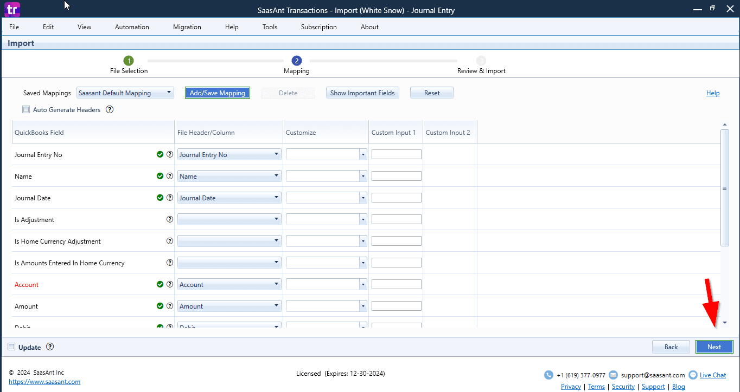Click Custom Input 1 field for Journal Entry No

tap(397, 154)
